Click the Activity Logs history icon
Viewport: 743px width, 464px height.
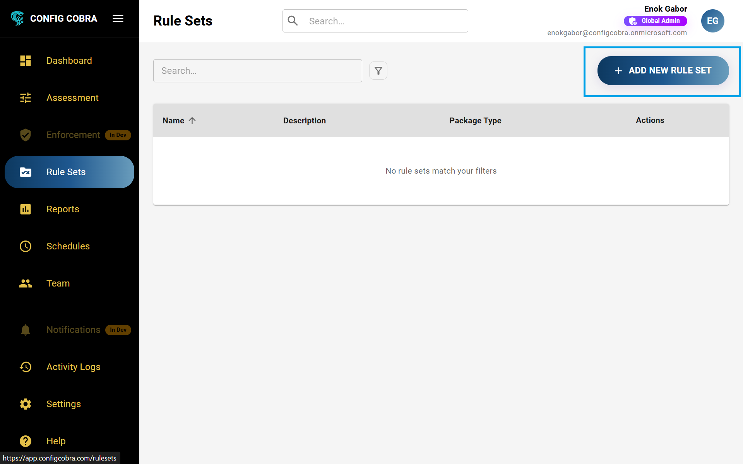click(x=25, y=367)
